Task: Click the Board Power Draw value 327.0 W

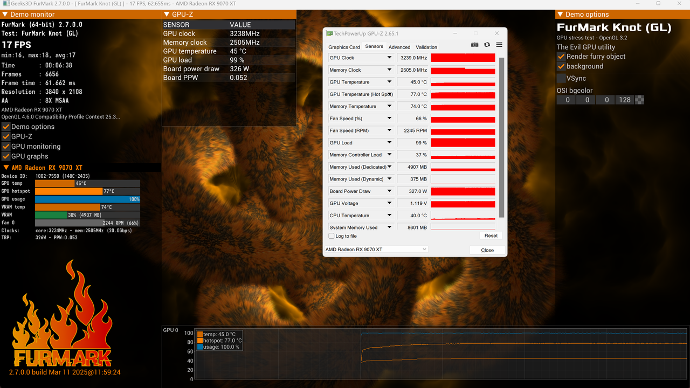Action: point(413,191)
